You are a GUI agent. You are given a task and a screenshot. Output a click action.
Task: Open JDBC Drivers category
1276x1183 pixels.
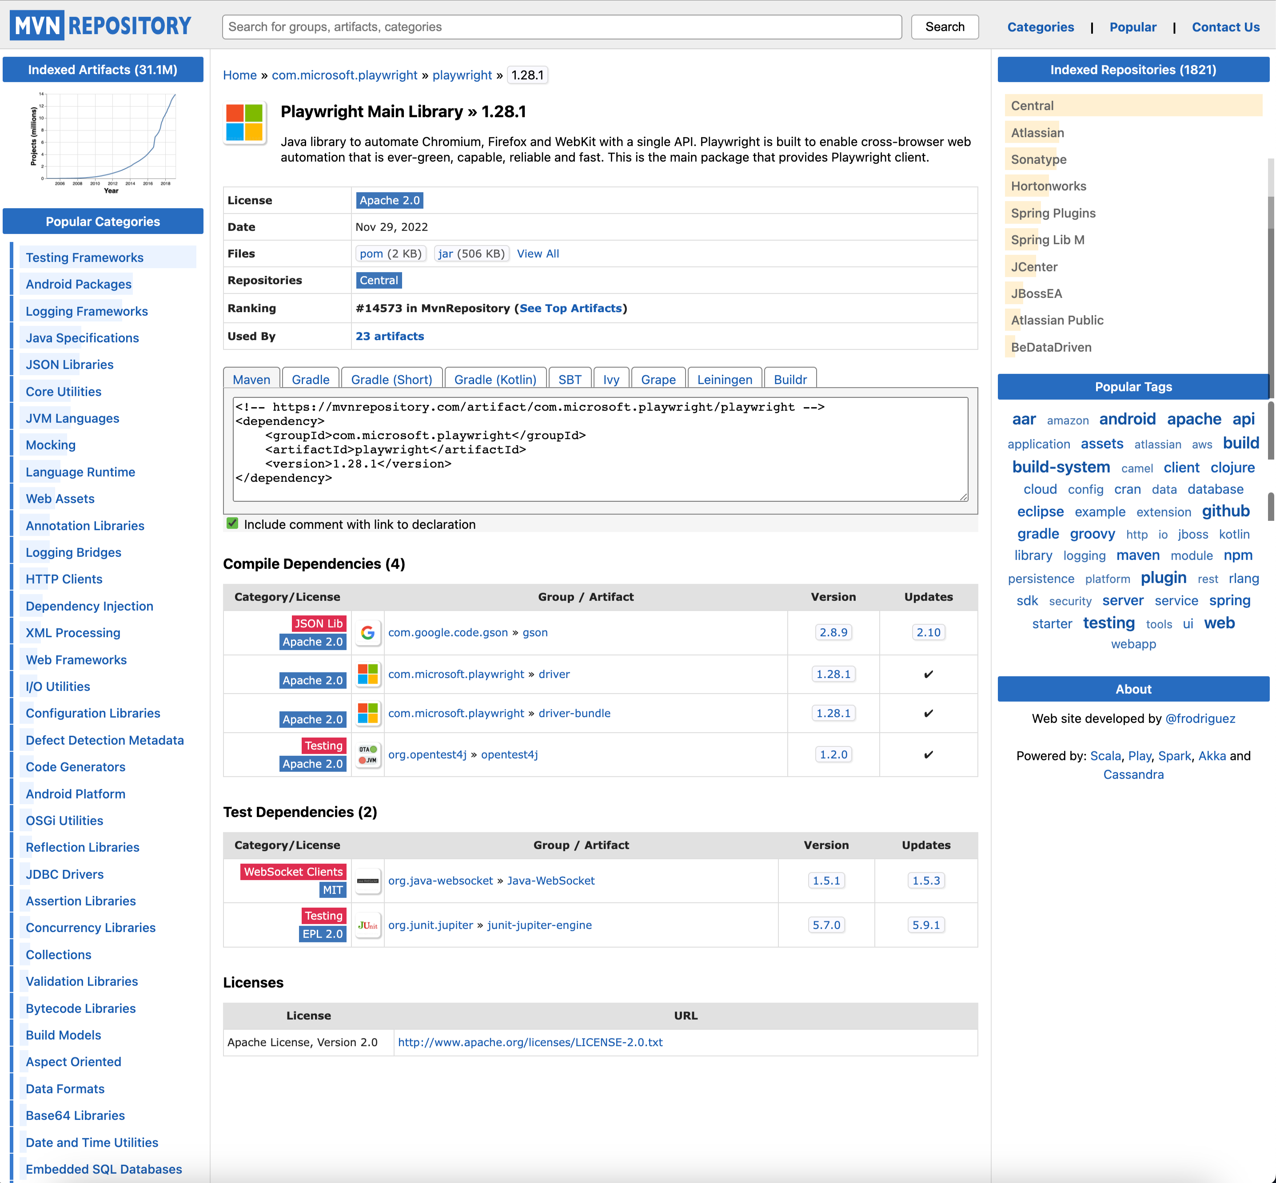pos(64,874)
